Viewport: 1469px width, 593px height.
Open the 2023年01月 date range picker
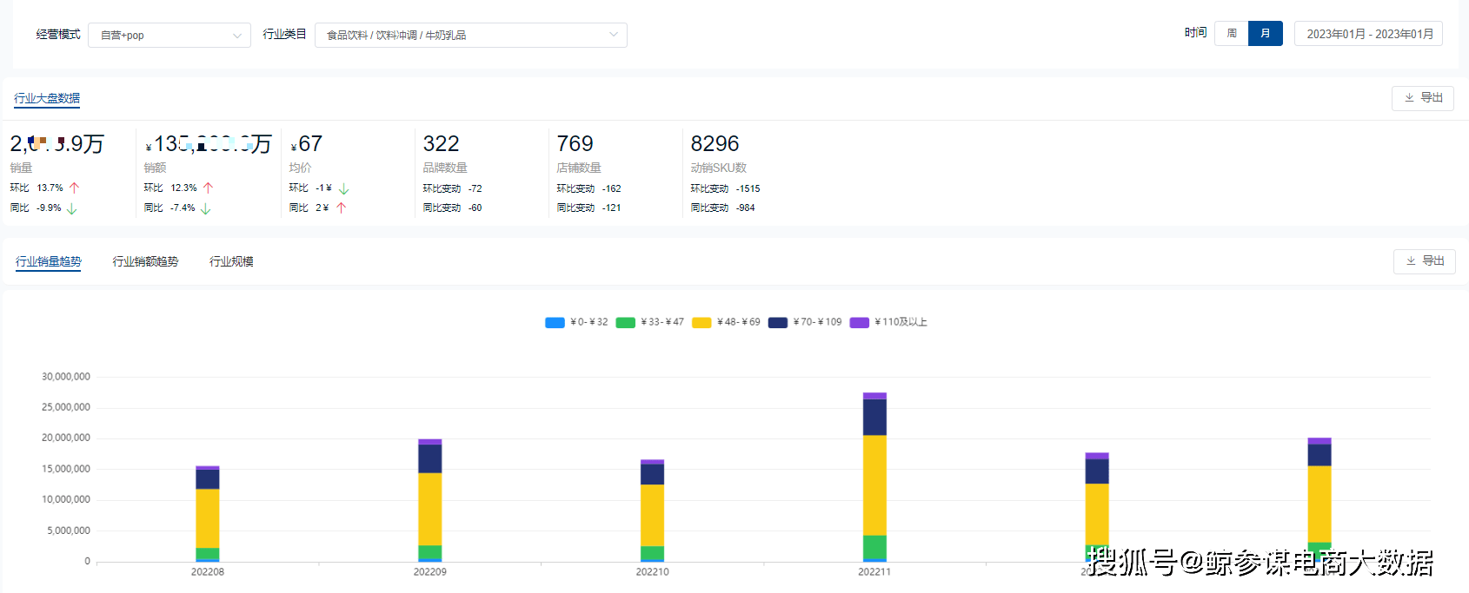point(1368,34)
